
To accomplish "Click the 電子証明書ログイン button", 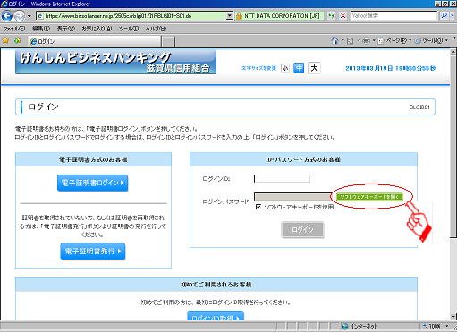I will [x=92, y=183].
